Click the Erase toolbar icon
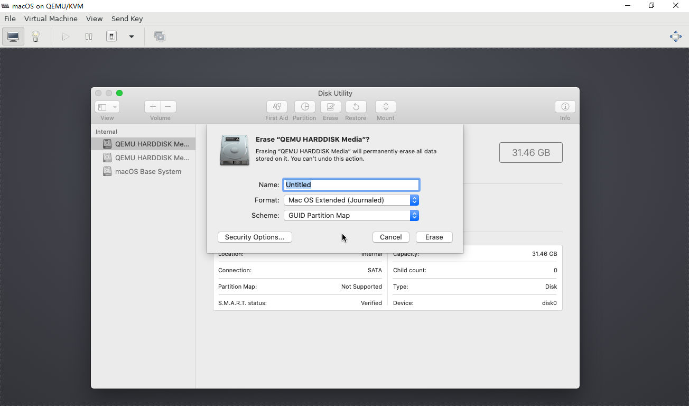 (331, 107)
